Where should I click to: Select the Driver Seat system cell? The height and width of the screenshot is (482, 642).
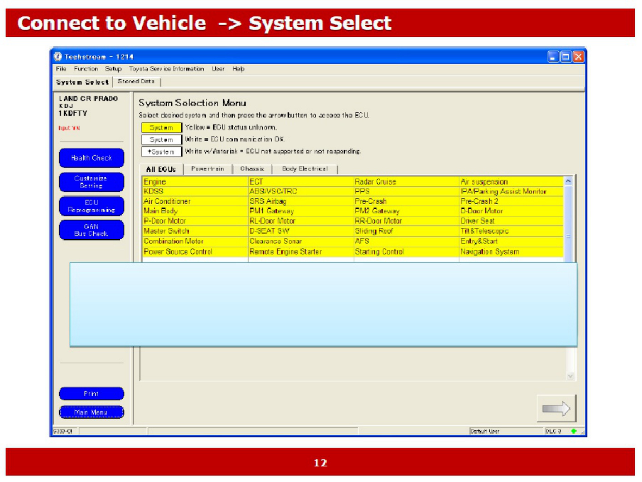[x=512, y=221]
